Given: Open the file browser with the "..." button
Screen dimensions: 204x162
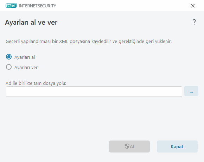Looking at the screenshot, I should 191,91.
